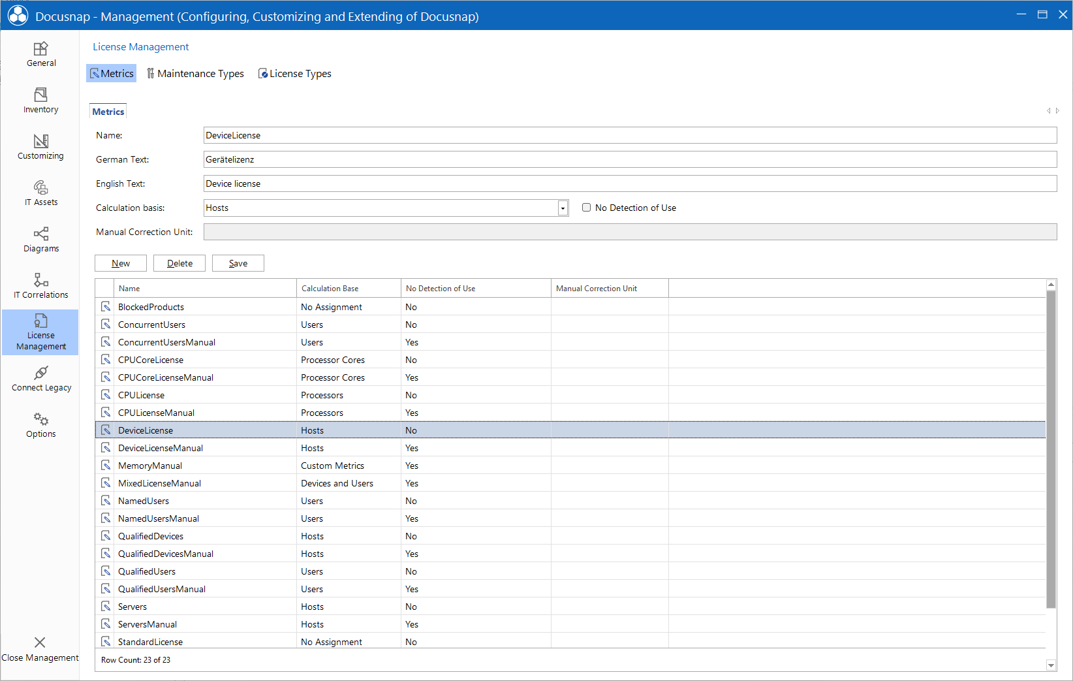Click the tab scroll right arrow
Viewport: 1073px width, 681px height.
[1057, 111]
